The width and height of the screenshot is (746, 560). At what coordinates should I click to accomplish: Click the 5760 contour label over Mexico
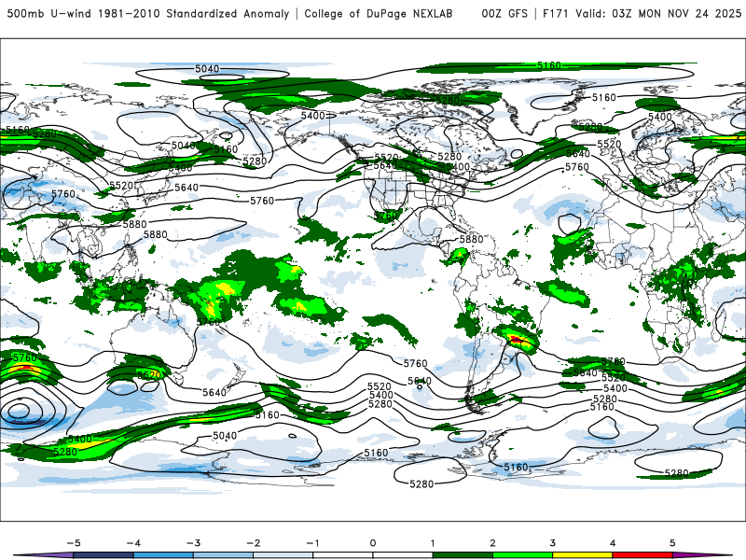(385, 216)
